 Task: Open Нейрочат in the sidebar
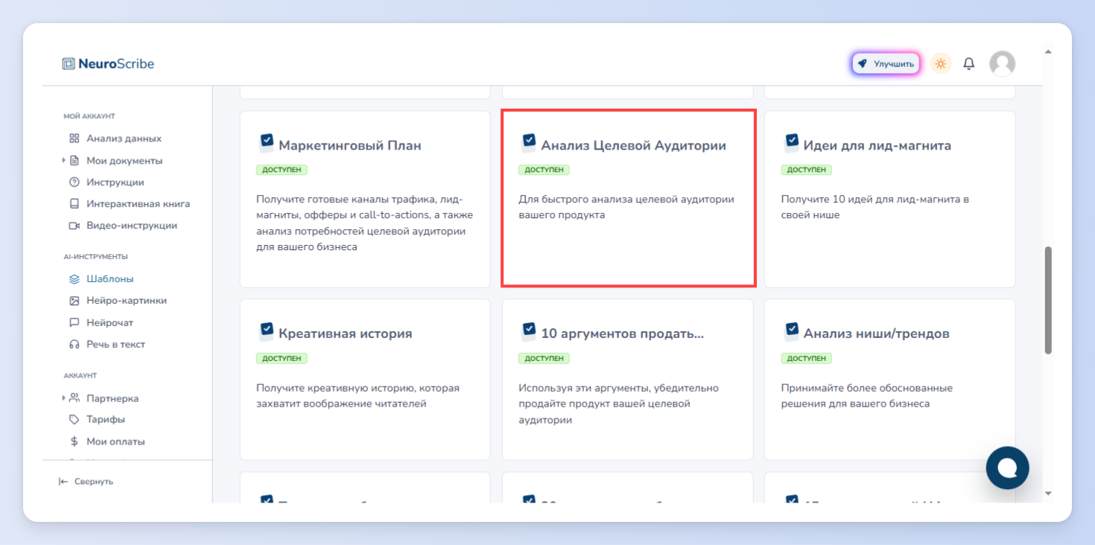[x=110, y=323]
